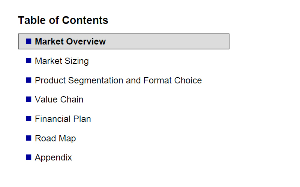300x187 pixels.
Task: Click the word Format in the third entry
Action: pyautogui.click(x=157, y=80)
